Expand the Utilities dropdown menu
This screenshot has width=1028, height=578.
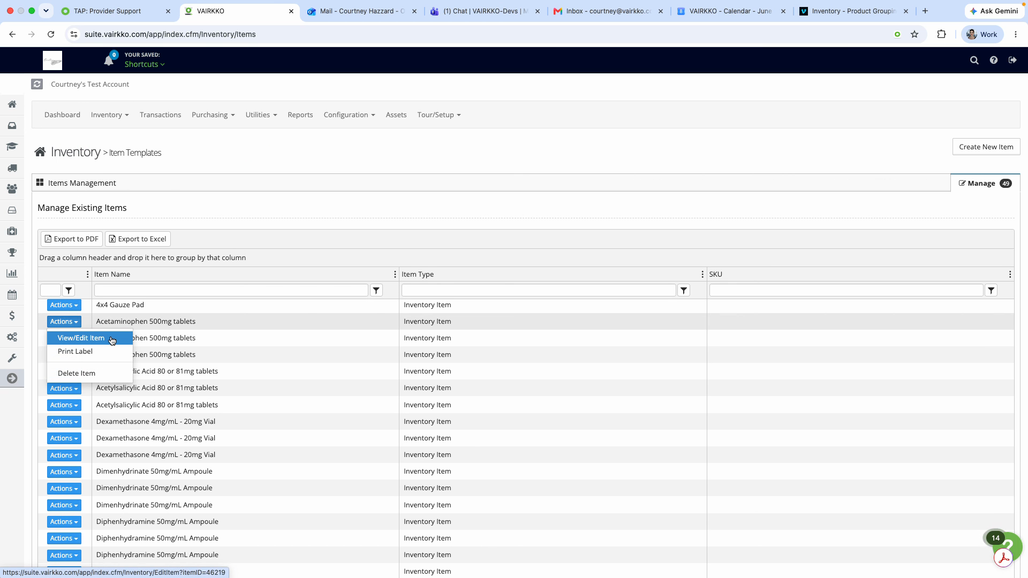coord(261,115)
